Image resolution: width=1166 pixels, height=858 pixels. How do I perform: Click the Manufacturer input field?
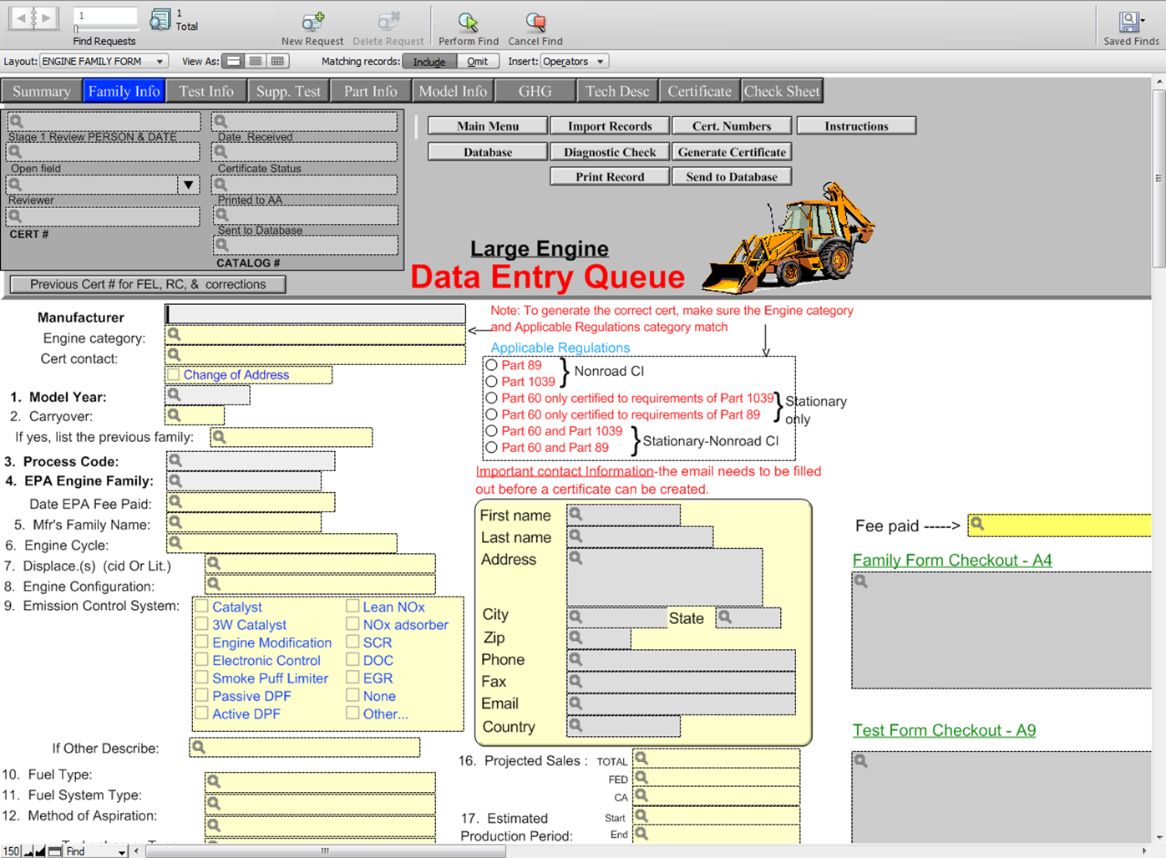(316, 314)
